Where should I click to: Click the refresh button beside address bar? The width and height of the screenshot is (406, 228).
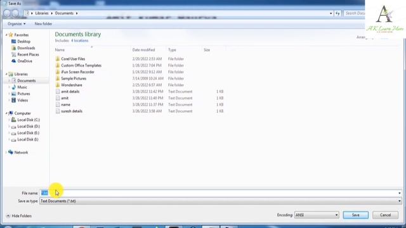coord(337,13)
